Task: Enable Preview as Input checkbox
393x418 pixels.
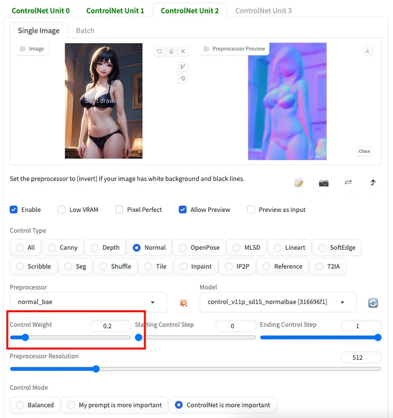Action: (251, 210)
